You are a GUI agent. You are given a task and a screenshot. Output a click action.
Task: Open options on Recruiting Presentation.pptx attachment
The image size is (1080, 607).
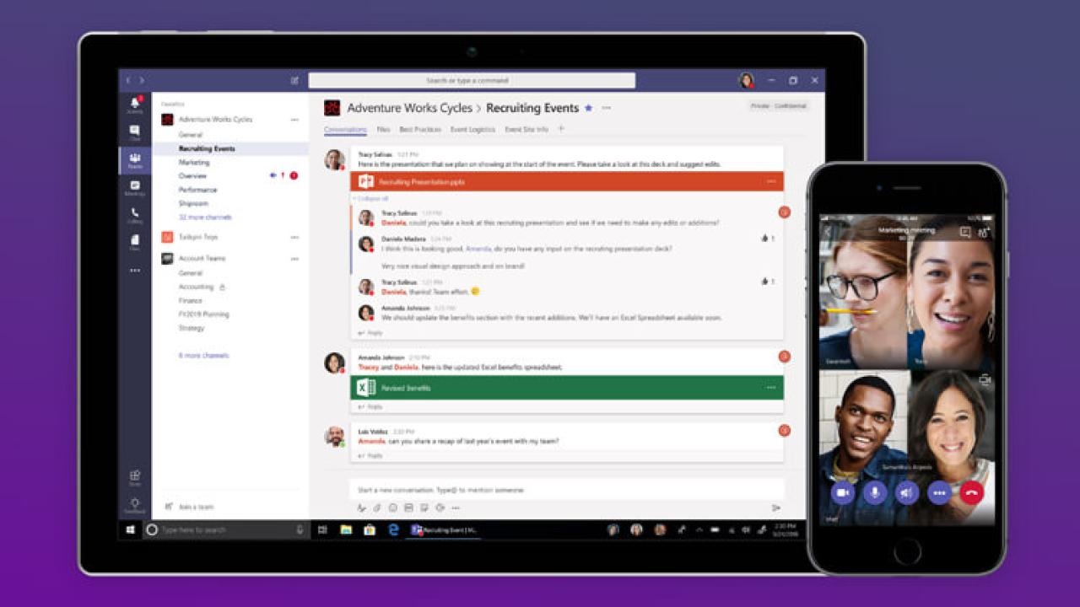(770, 181)
